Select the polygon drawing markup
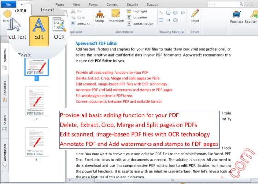The height and width of the screenshot is (184, 258). 168,13
